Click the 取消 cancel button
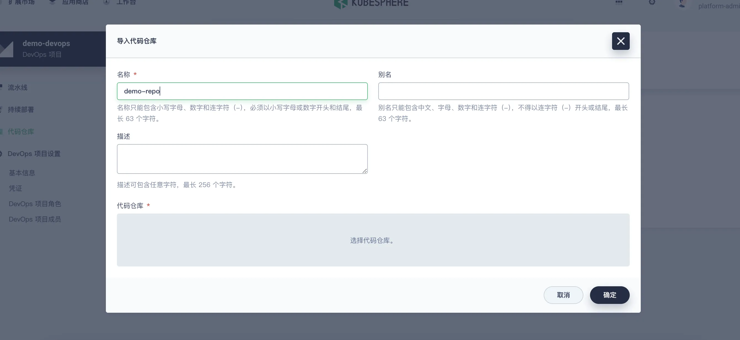This screenshot has width=740, height=340. click(x=563, y=295)
